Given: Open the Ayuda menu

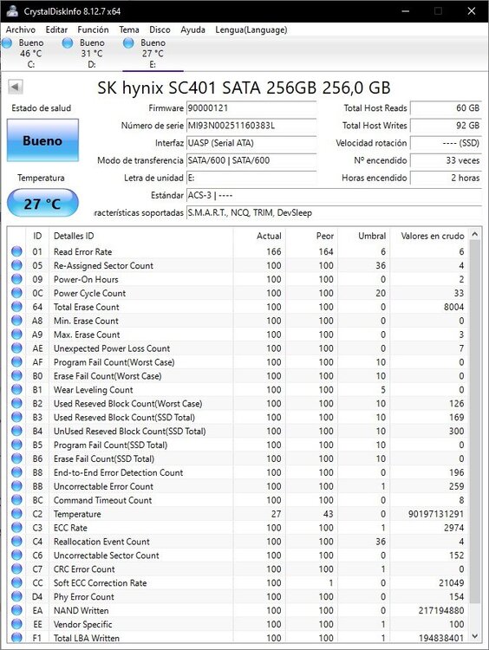Looking at the screenshot, I should click(192, 29).
